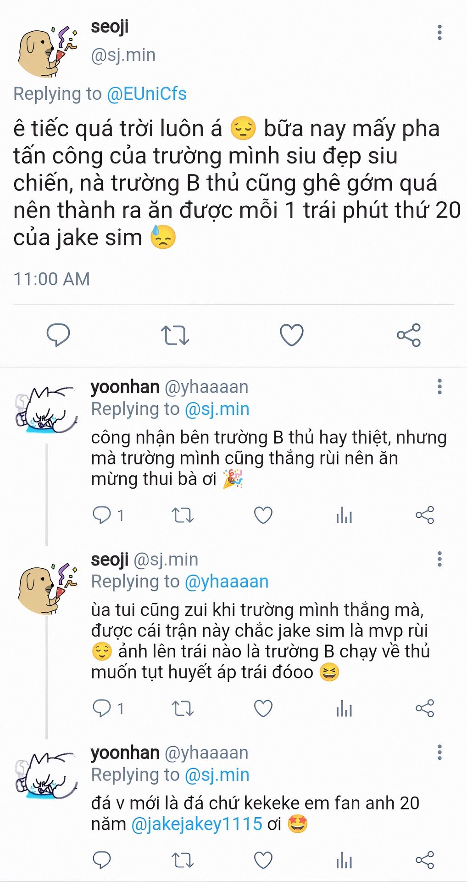Retweet the main seoji tweet

[175, 335]
